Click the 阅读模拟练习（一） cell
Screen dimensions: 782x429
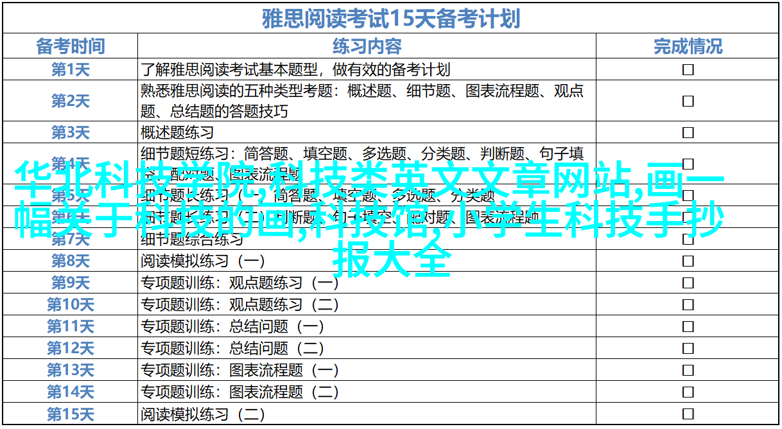367,261
